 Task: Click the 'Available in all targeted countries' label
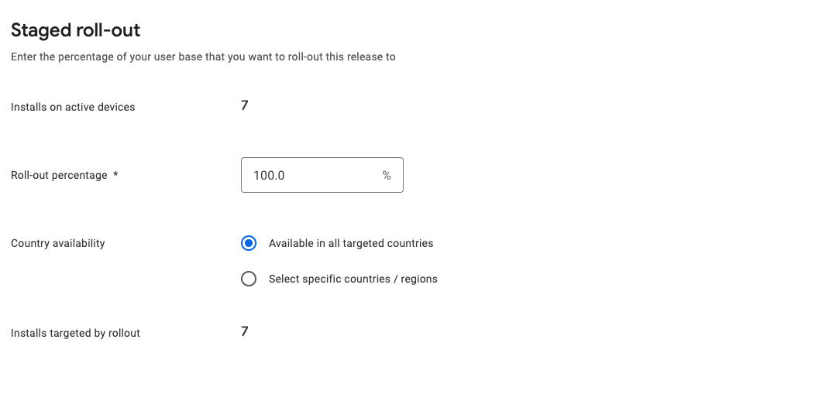[351, 243]
